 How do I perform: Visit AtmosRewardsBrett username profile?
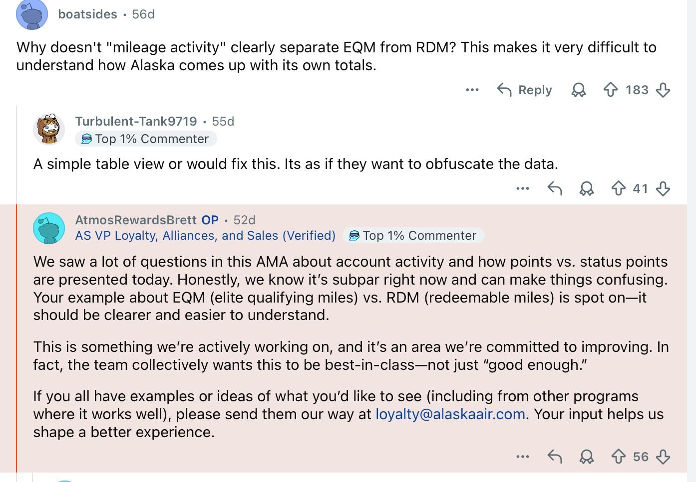[x=136, y=220]
